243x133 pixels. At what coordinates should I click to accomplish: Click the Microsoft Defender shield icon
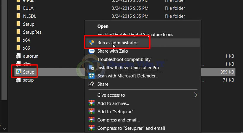(92, 76)
